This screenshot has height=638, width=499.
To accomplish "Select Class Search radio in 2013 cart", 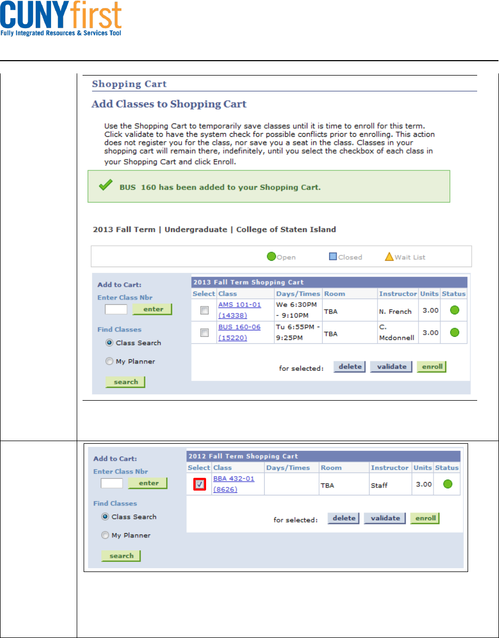I will pyautogui.click(x=109, y=343).
